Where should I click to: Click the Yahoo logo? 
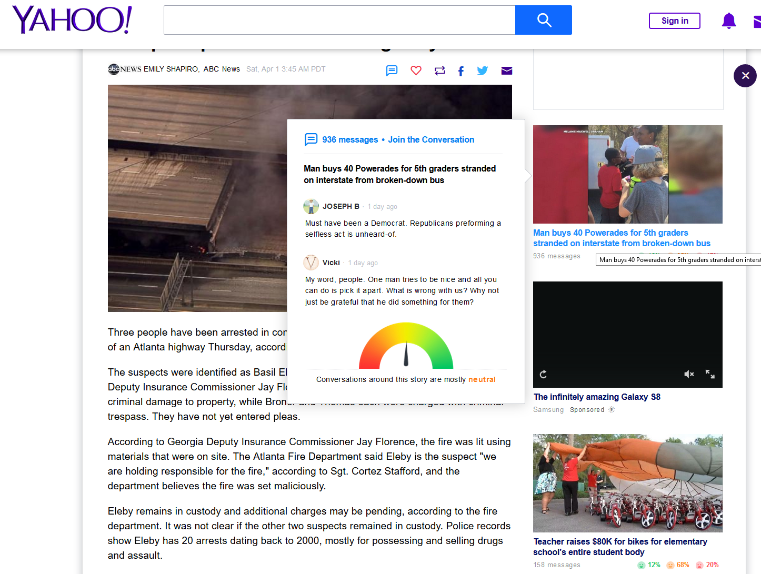72,20
